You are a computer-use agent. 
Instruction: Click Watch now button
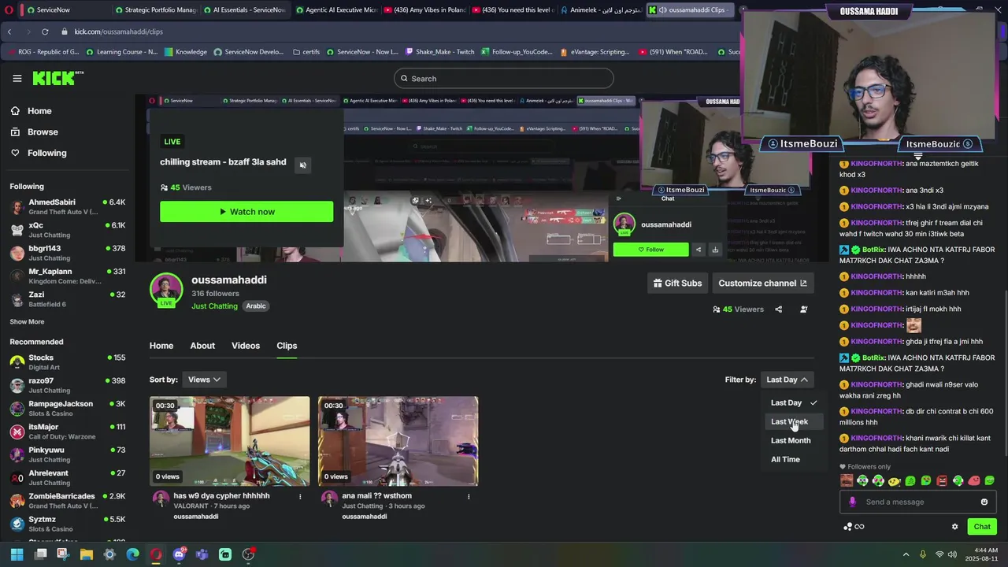(246, 211)
